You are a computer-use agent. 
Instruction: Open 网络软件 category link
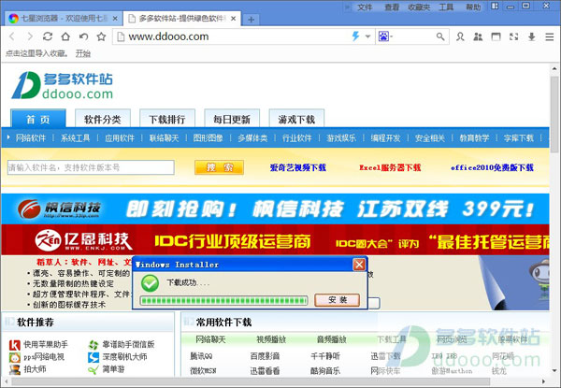coord(31,138)
